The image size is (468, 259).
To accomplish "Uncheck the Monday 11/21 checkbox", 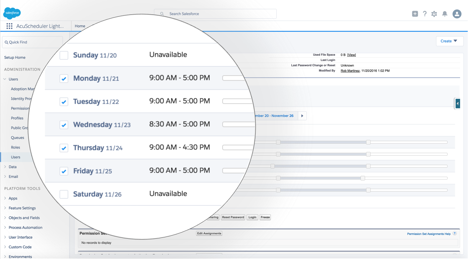I will tap(64, 79).
